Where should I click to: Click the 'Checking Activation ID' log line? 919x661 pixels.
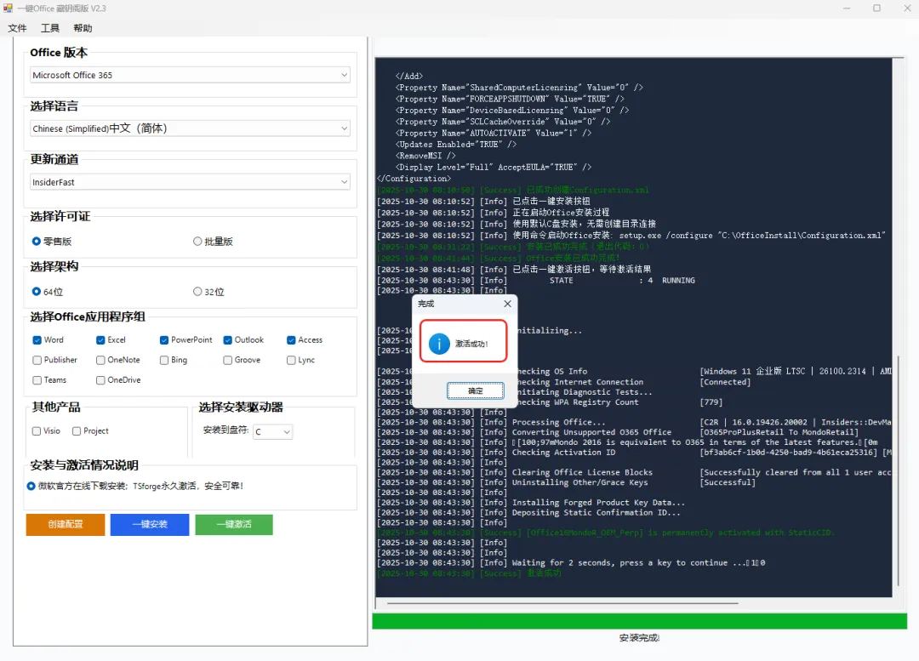coord(563,453)
